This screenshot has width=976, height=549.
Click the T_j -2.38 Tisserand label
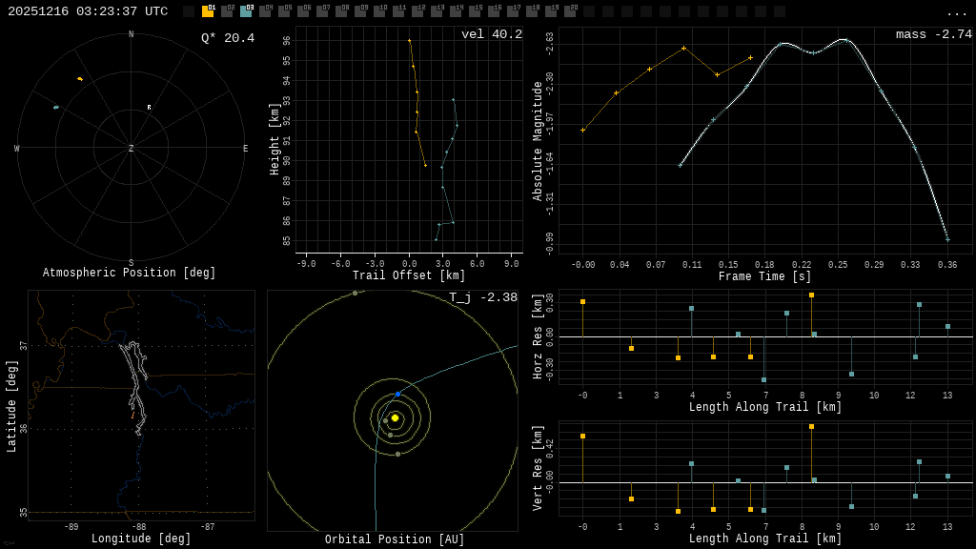pyautogui.click(x=483, y=297)
